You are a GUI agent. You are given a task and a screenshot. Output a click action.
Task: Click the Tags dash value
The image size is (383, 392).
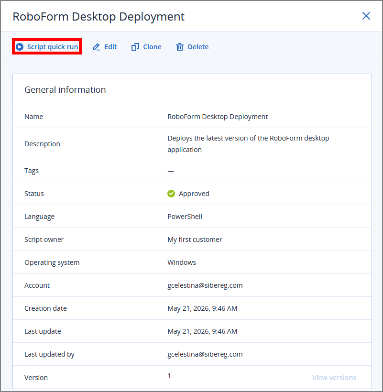[x=171, y=171]
